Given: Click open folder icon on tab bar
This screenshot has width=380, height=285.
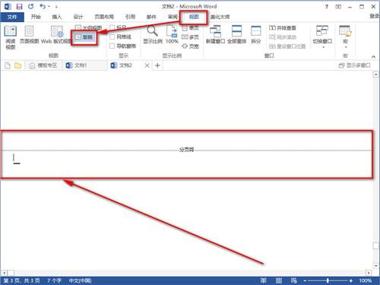Looking at the screenshot, I should point(17,65).
